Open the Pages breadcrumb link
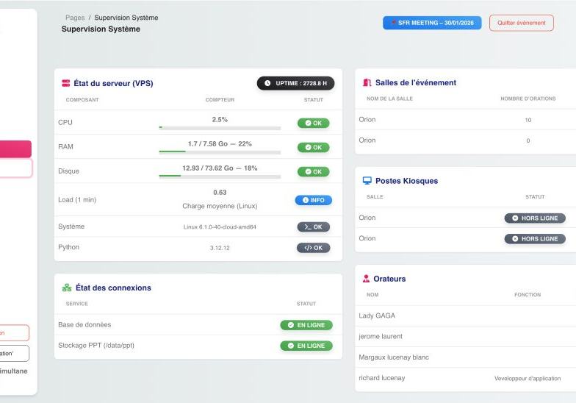The height and width of the screenshot is (403, 576). click(75, 18)
